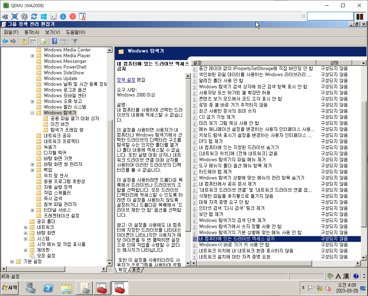This screenshot has width=368, height=296.
Task: Sort by the 설정 column header
Action: coord(254,63)
